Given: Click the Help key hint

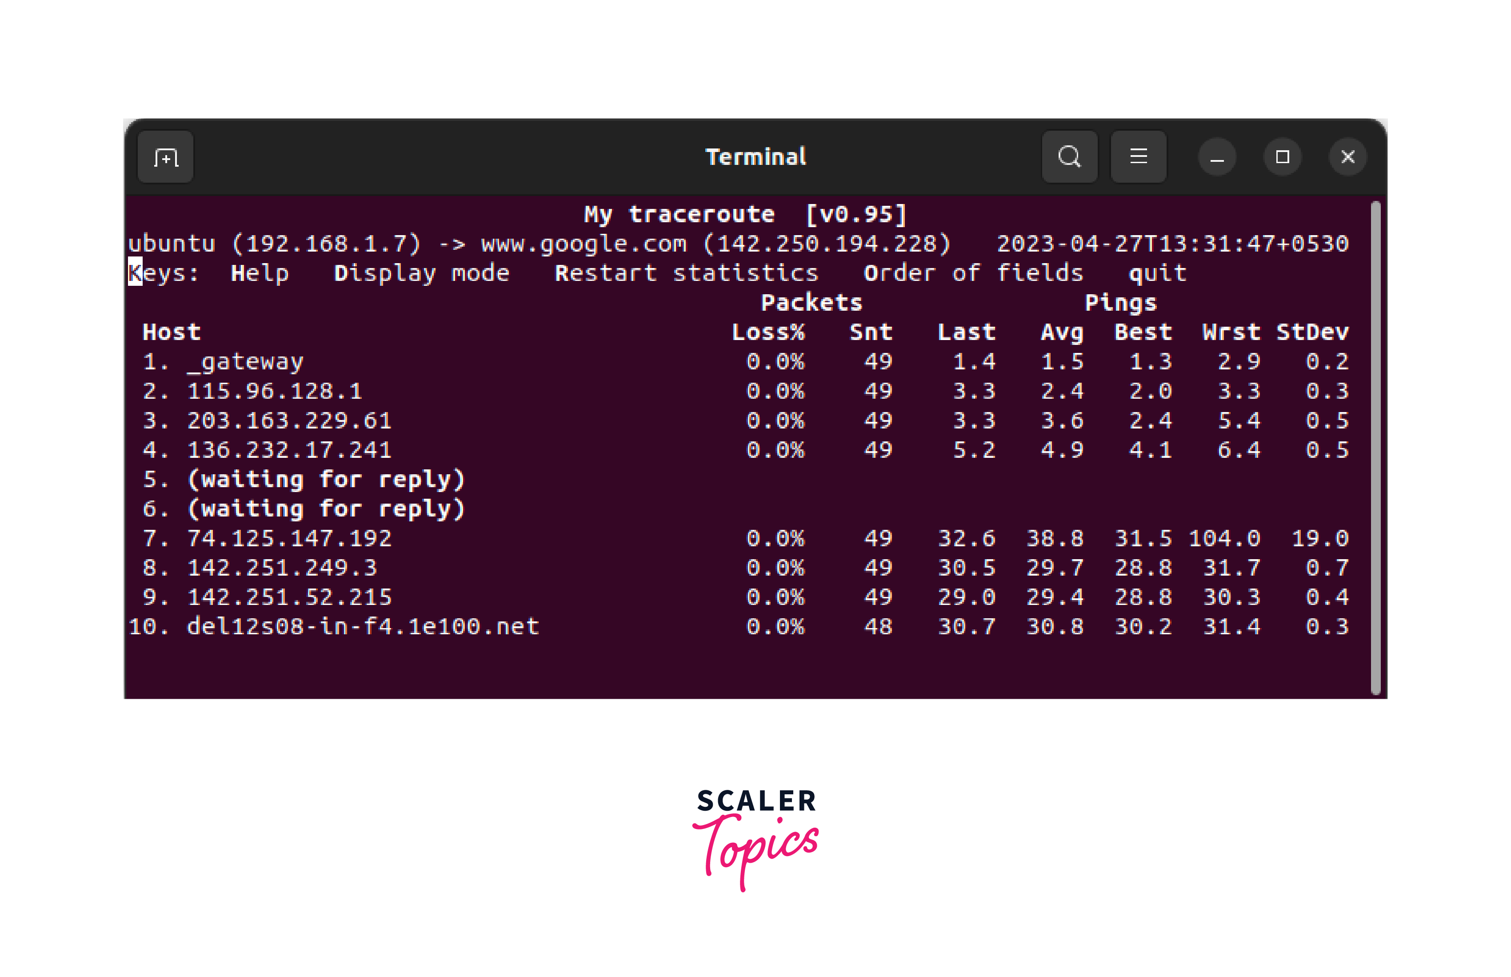Looking at the screenshot, I should [260, 273].
